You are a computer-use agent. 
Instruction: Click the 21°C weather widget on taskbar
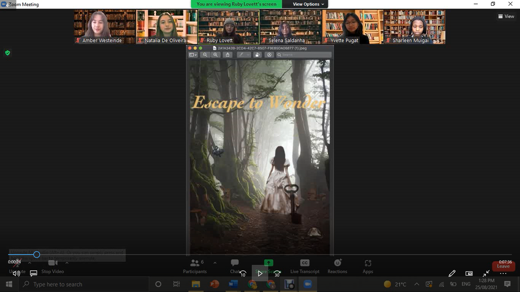point(395,284)
